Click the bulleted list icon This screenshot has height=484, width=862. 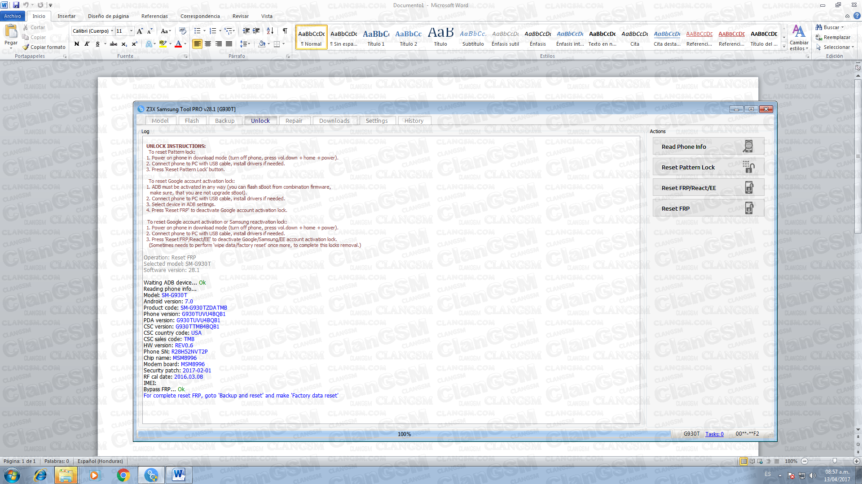coord(197,31)
